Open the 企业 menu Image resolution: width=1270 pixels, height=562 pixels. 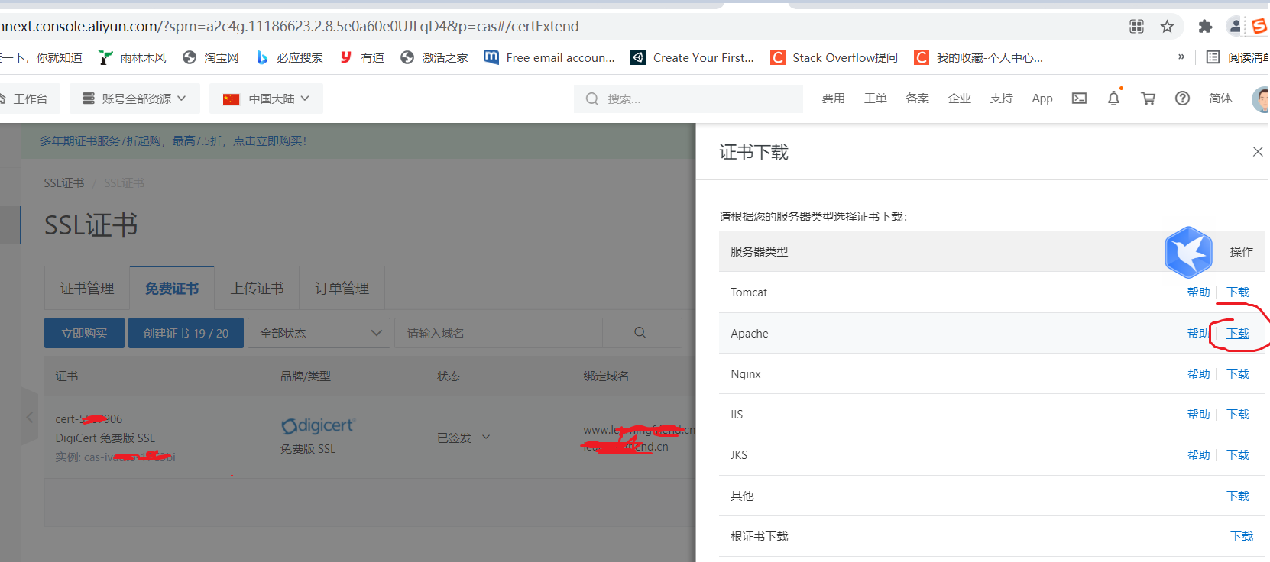click(x=959, y=99)
